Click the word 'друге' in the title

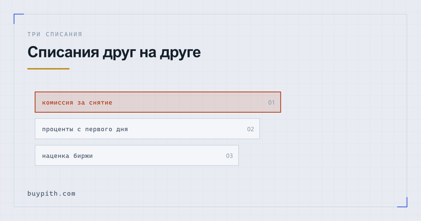pos(181,53)
